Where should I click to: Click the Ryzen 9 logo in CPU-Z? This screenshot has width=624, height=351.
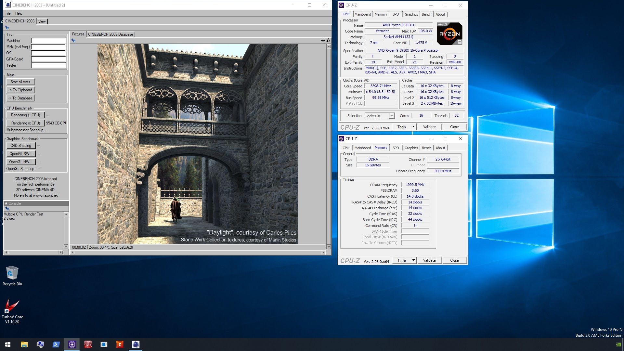click(449, 34)
